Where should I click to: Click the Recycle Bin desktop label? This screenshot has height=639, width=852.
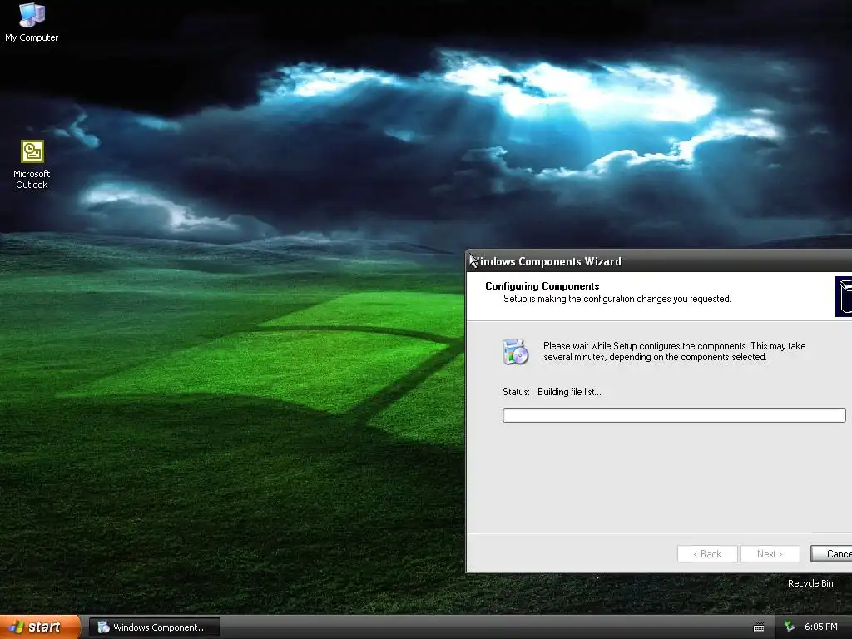click(x=810, y=583)
